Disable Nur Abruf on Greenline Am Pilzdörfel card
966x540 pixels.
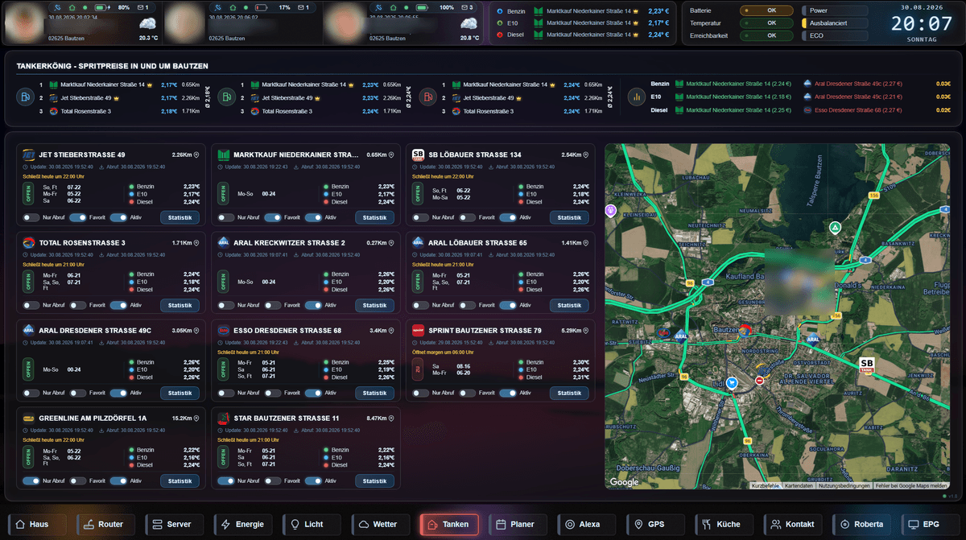[31, 481]
